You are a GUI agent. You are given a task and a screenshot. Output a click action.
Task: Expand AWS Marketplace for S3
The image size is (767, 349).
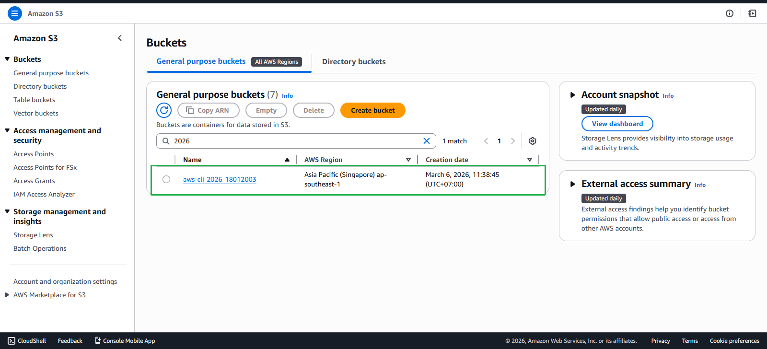7,295
